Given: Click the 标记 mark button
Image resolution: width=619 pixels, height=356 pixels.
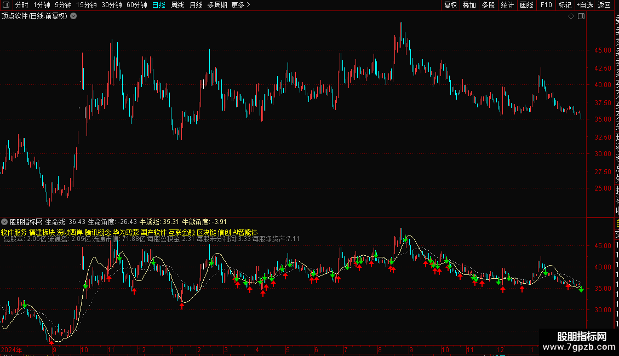Looking at the screenshot, I should [565, 5].
